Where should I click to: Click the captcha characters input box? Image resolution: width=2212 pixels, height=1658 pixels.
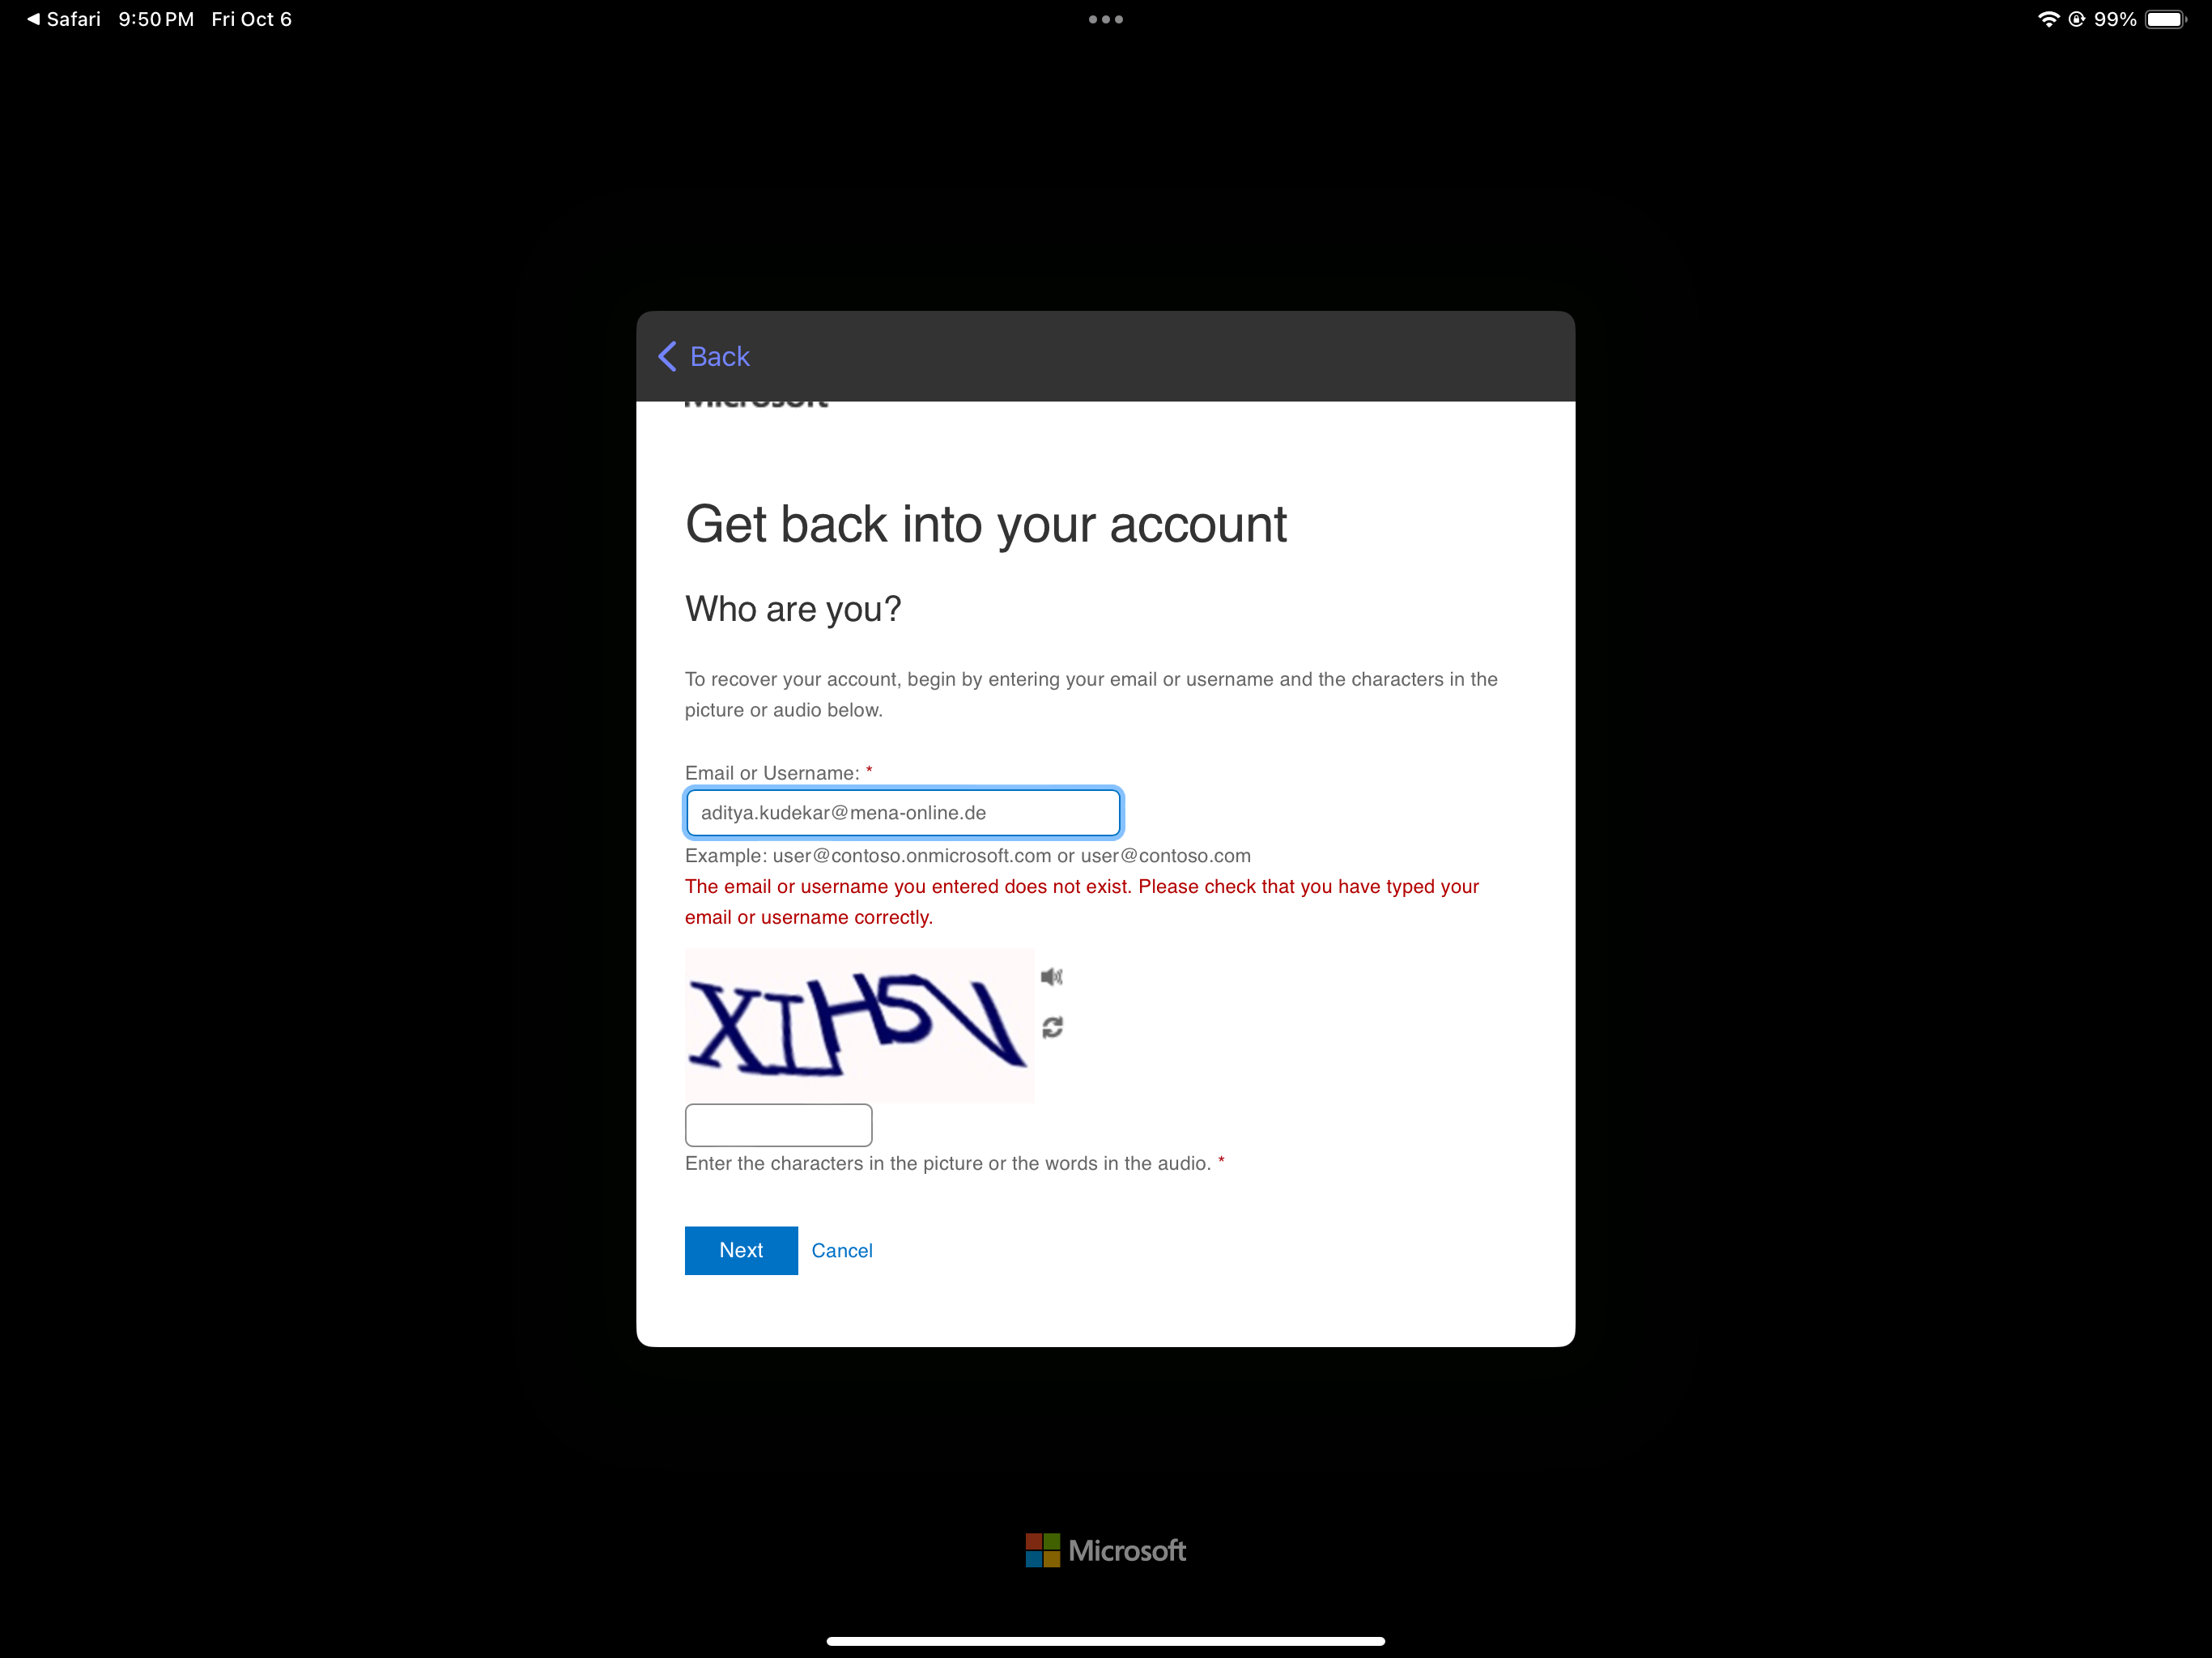pyautogui.click(x=778, y=1124)
